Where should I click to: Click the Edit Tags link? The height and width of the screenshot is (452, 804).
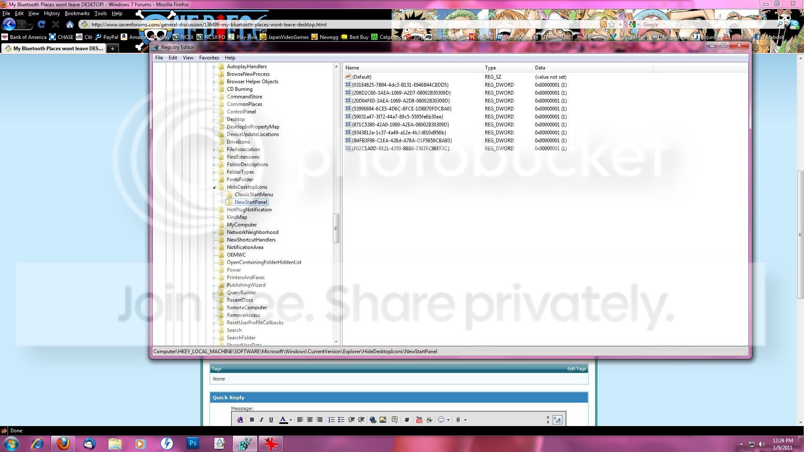[576, 369]
